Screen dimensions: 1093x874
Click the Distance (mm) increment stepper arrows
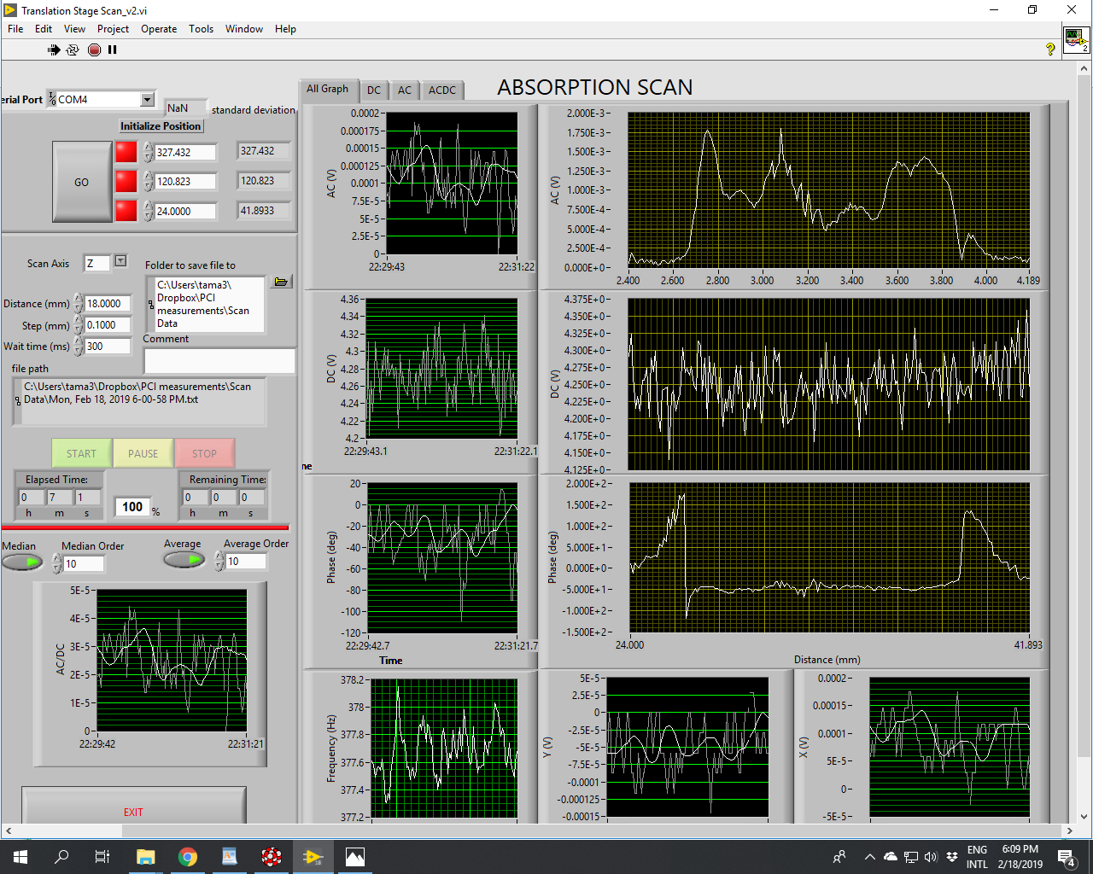[79, 300]
